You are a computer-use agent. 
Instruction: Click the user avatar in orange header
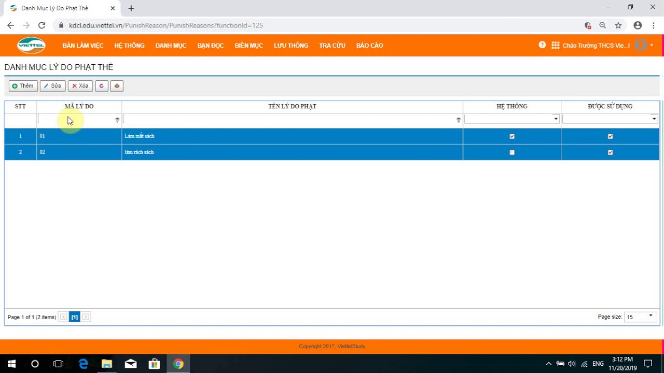tap(641, 45)
